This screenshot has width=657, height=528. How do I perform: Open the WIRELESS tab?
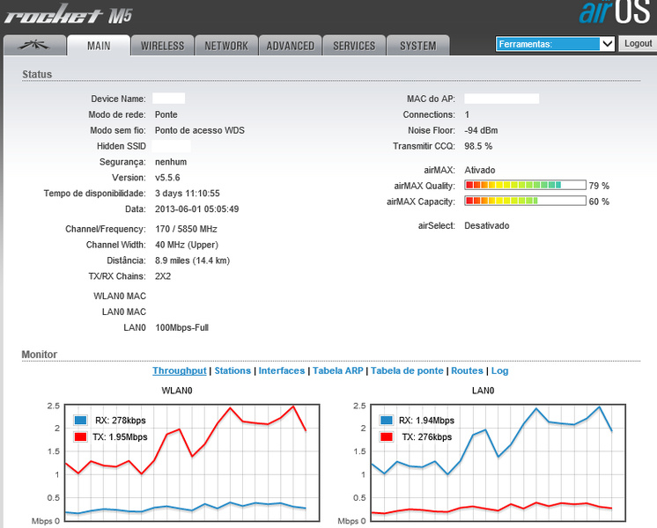pos(163,45)
